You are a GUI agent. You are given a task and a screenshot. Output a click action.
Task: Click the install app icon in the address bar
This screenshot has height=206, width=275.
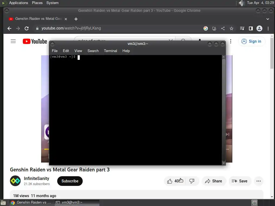pyautogui.click(x=214, y=28)
